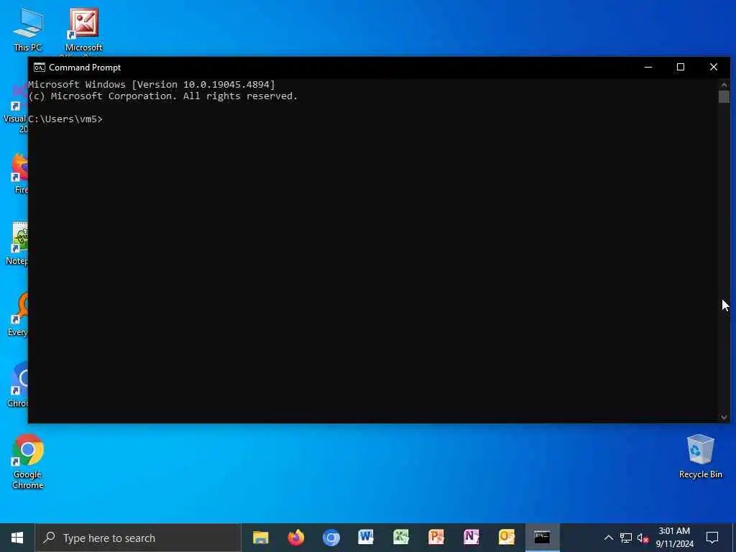
Task: Click the Command Prompt taskbar button
Action: (542, 538)
